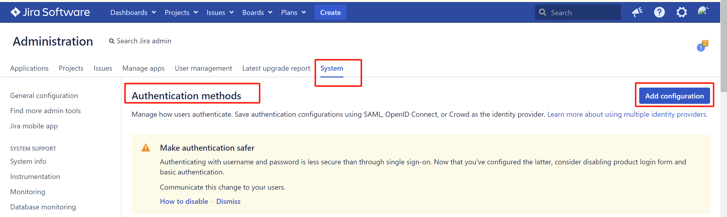Open the feedback megaphone icon
This screenshot has height=217, width=727.
coord(637,12)
